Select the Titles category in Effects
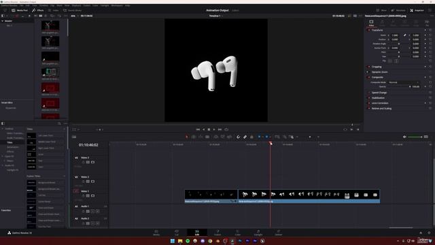The height and width of the screenshot is (245, 435). tap(10, 142)
